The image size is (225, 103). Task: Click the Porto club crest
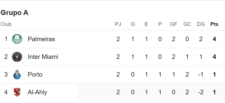(x=17, y=75)
